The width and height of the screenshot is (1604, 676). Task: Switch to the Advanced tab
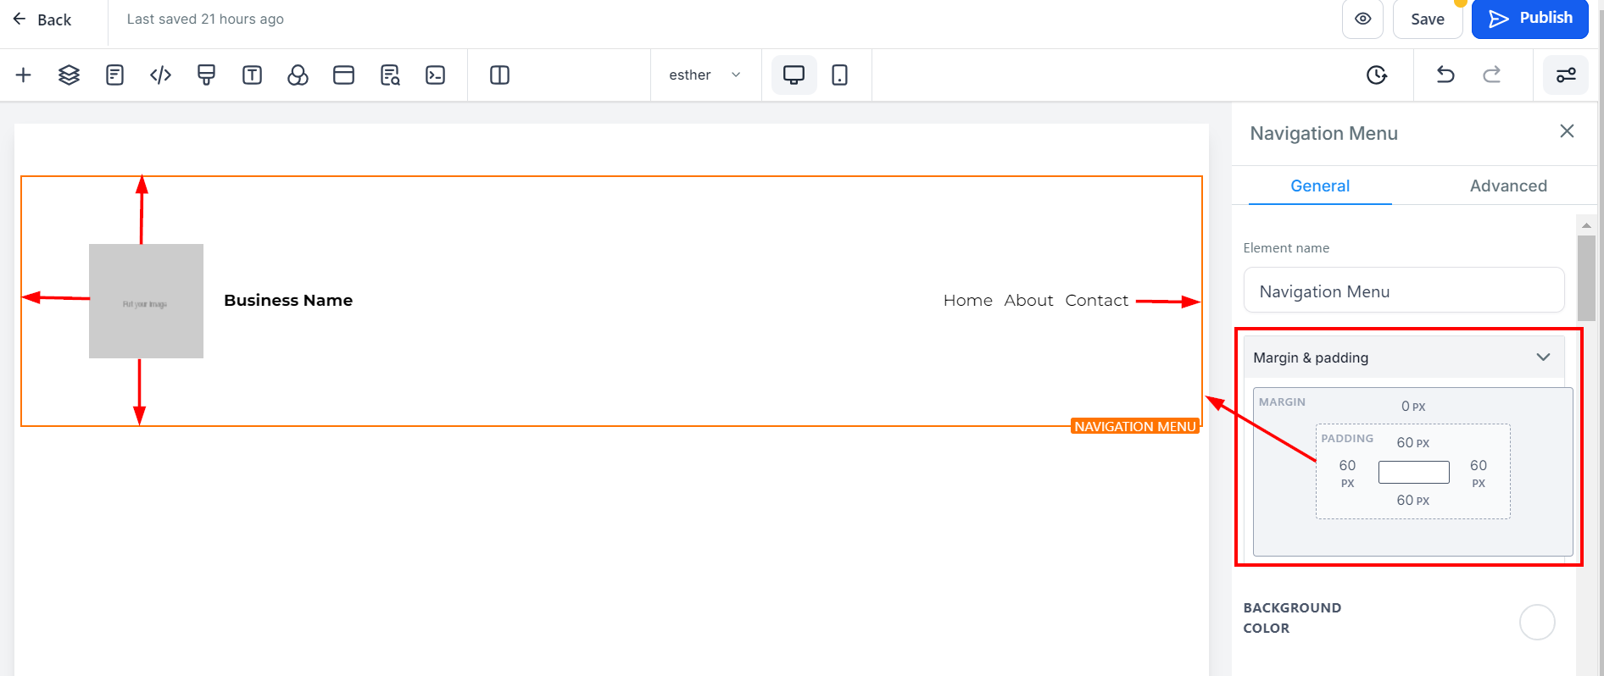(x=1508, y=186)
